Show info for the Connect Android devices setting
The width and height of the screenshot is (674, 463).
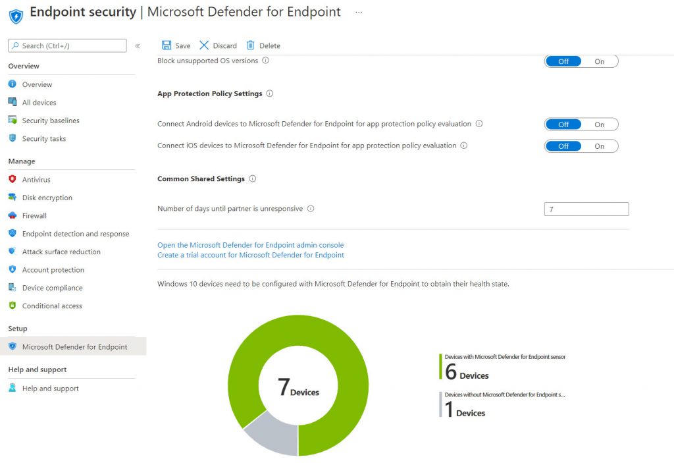[x=479, y=124]
